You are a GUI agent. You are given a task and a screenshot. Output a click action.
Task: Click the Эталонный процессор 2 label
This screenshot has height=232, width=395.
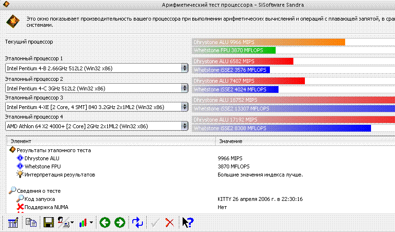click(34, 79)
